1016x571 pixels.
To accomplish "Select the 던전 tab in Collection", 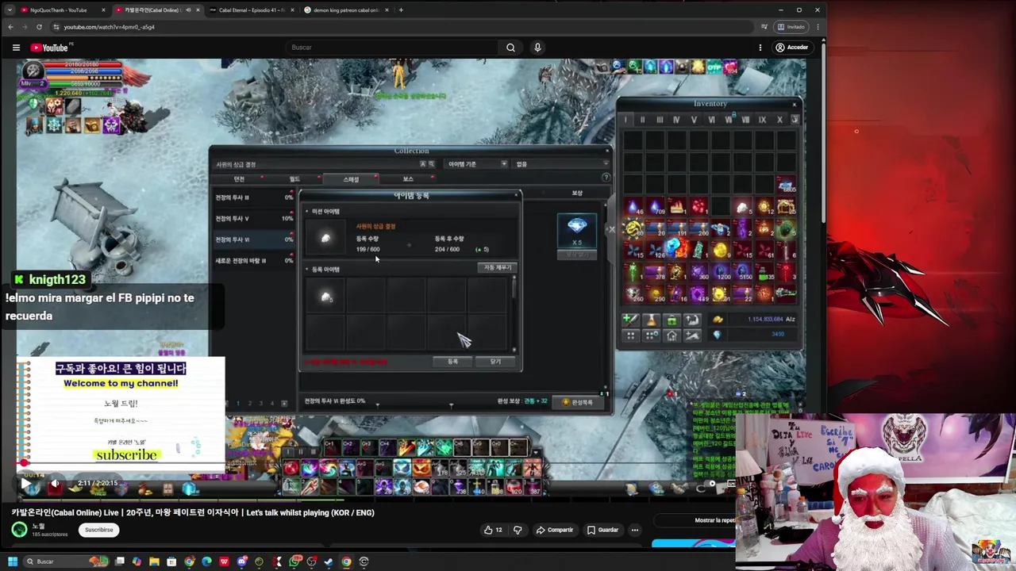I will 239,179.
